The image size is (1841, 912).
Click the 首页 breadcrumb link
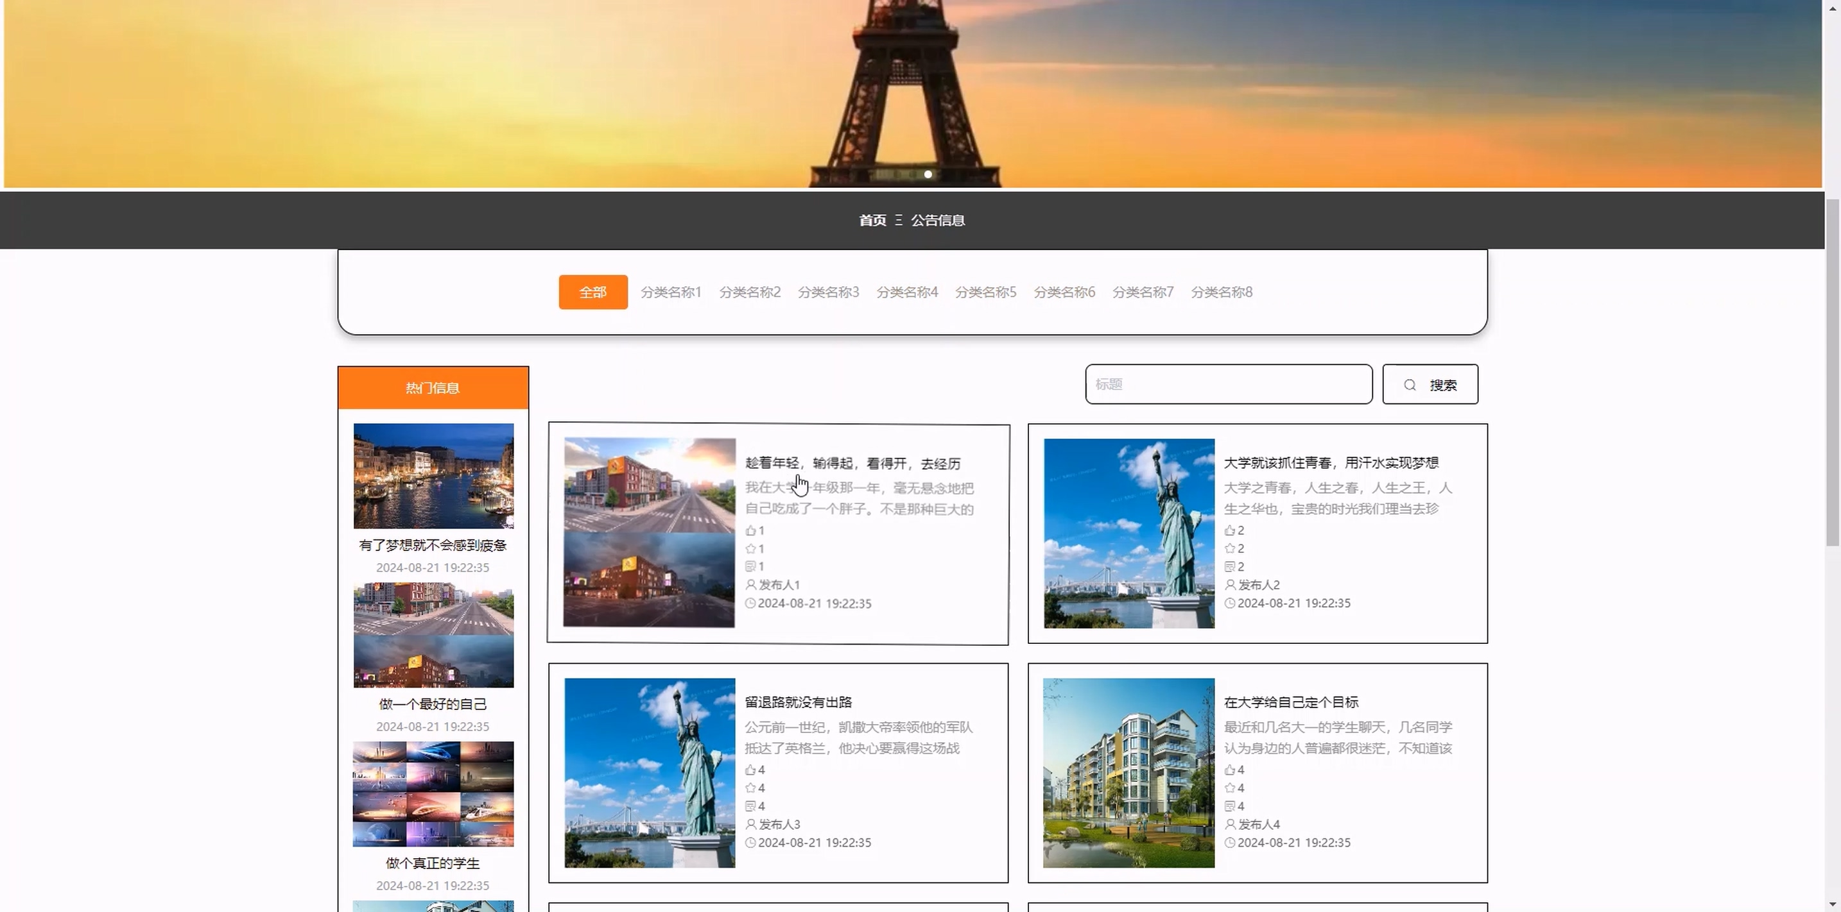(x=872, y=220)
